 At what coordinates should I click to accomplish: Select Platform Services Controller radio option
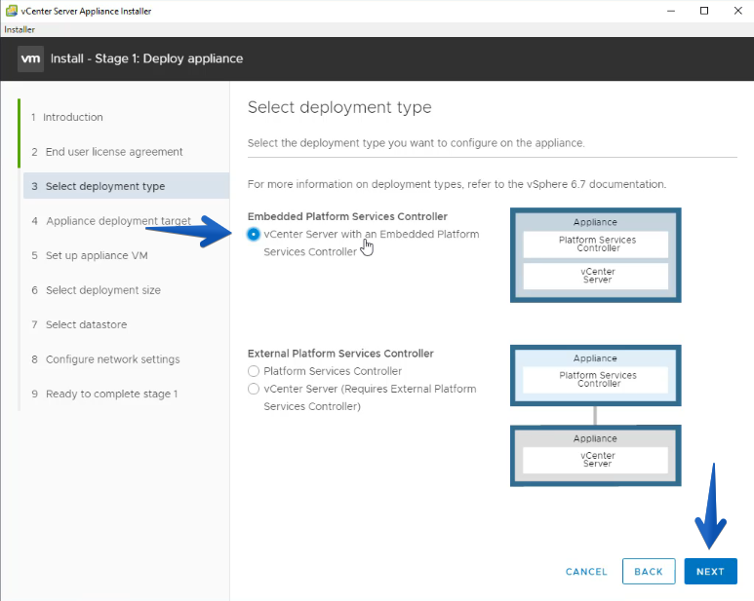(254, 371)
